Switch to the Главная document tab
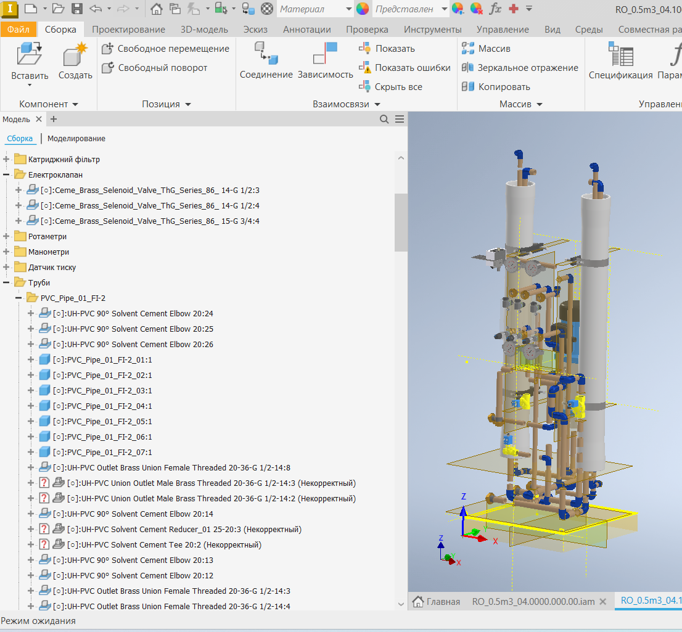This screenshot has height=632, width=682. [437, 601]
